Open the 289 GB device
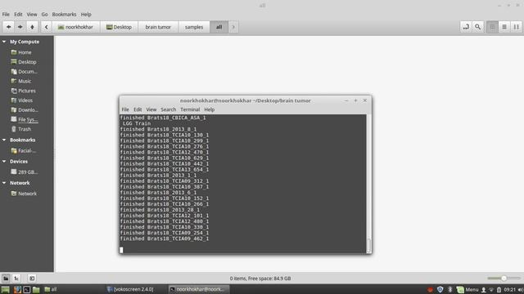 pos(27,172)
